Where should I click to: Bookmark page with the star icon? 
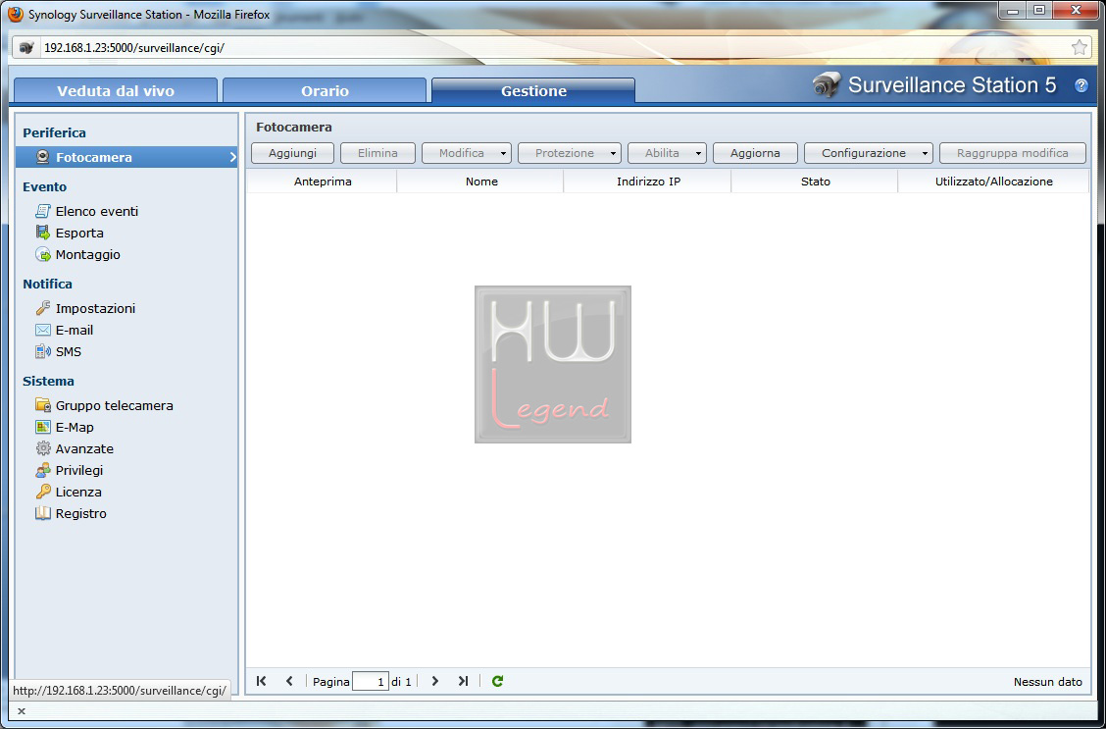point(1080,47)
